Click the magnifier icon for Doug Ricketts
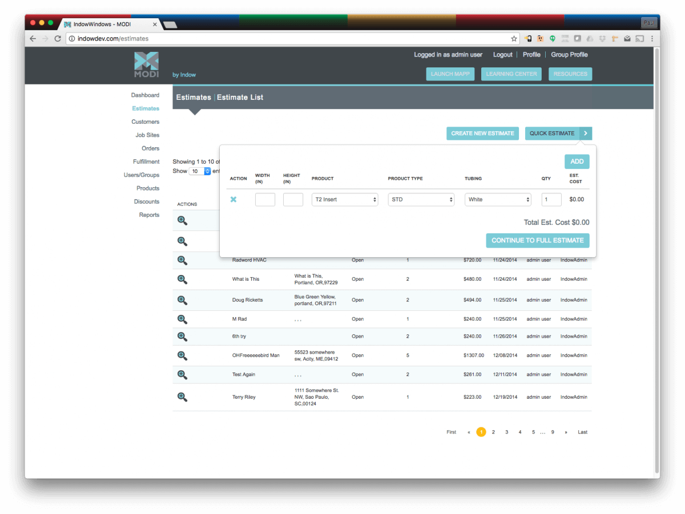 [182, 300]
